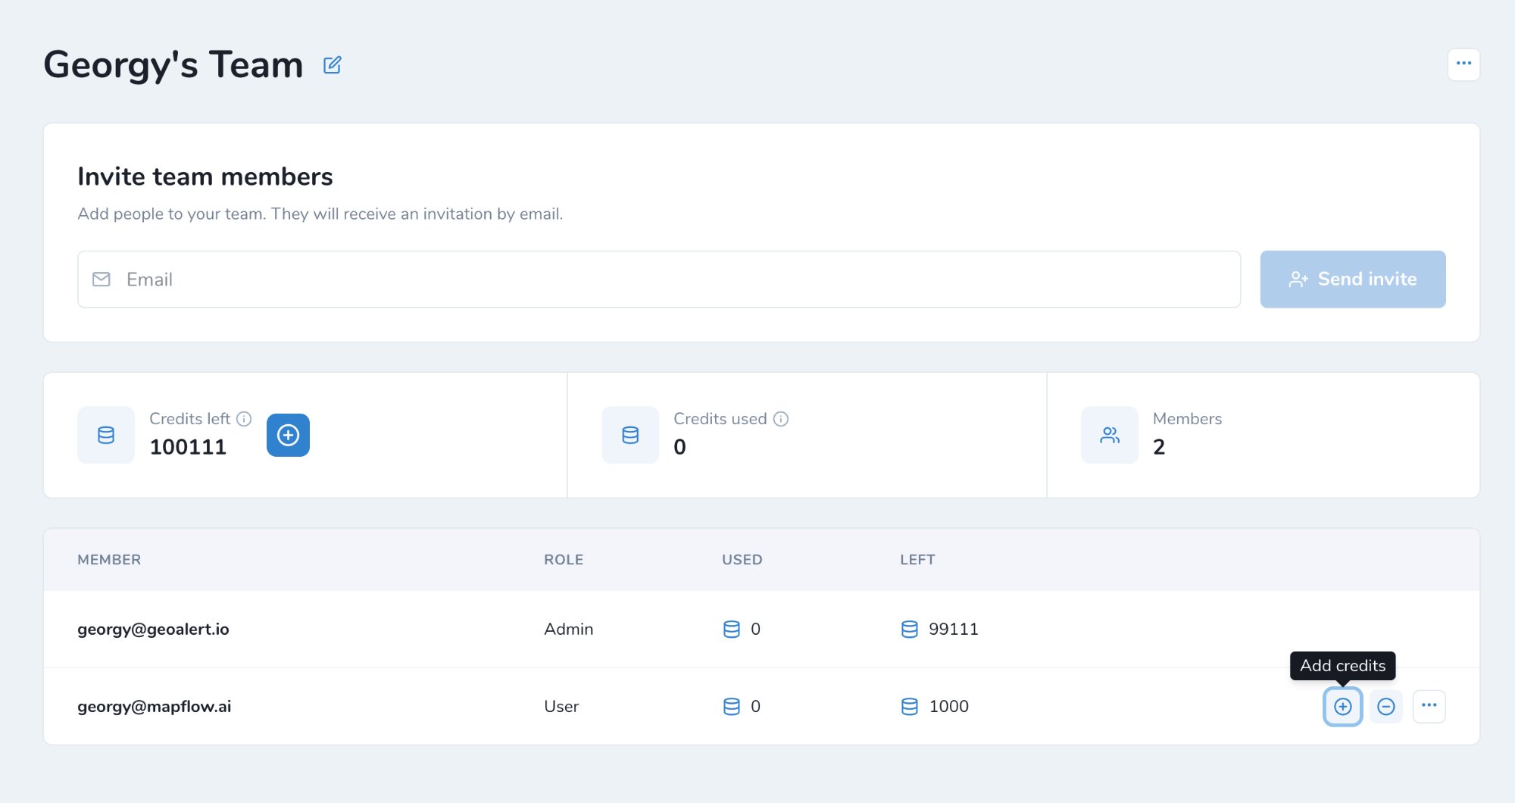Click the envelope icon in Email field
1515x803 pixels.
[102, 280]
